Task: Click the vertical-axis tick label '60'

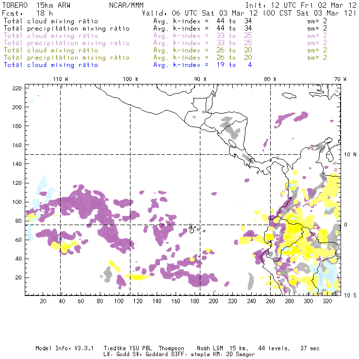Action: (x=18, y=240)
